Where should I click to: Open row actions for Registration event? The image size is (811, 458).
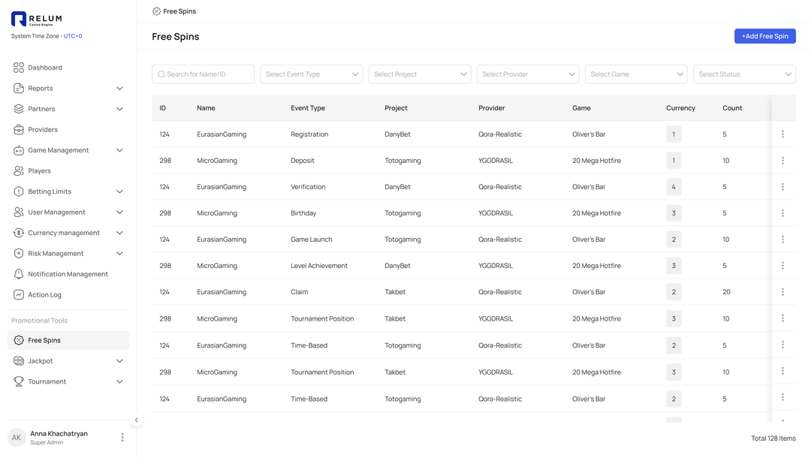click(x=782, y=134)
